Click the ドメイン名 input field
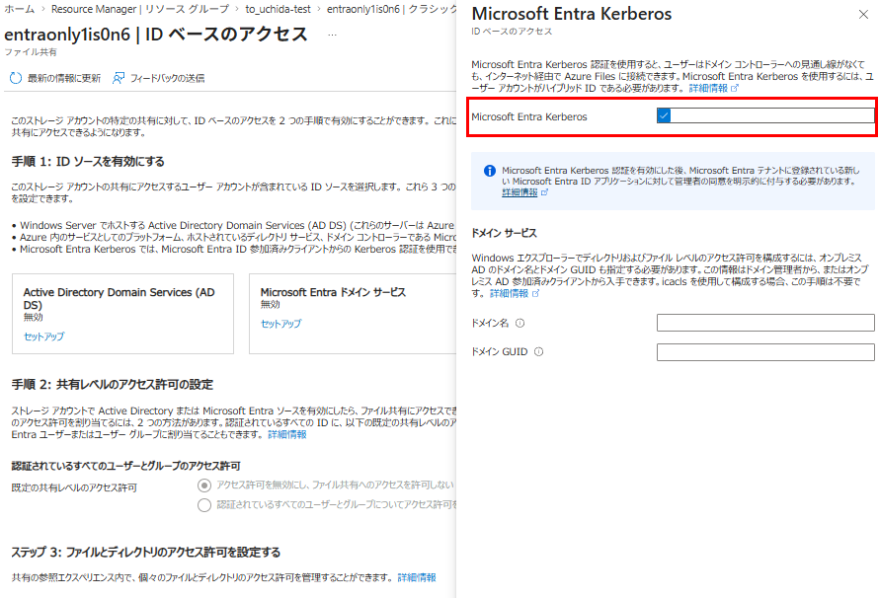 (x=765, y=323)
